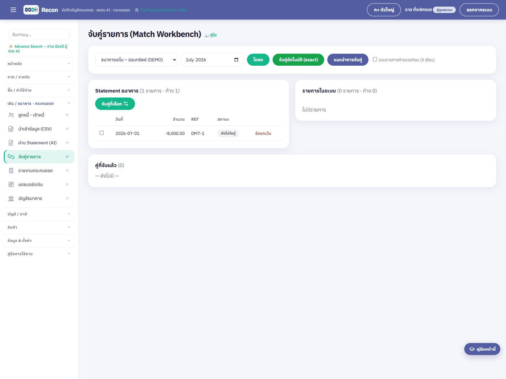The image size is (506, 379).
Task: Star the รายงานกระทบยอด menu item
Action: tap(67, 170)
